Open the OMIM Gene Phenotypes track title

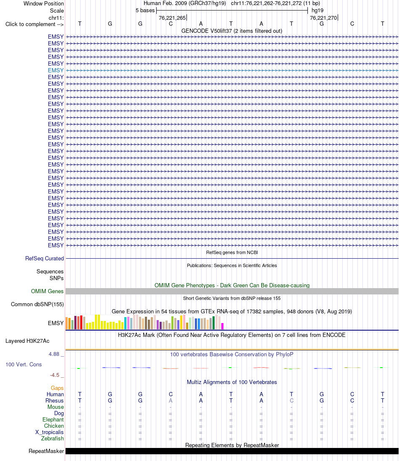[232, 285]
